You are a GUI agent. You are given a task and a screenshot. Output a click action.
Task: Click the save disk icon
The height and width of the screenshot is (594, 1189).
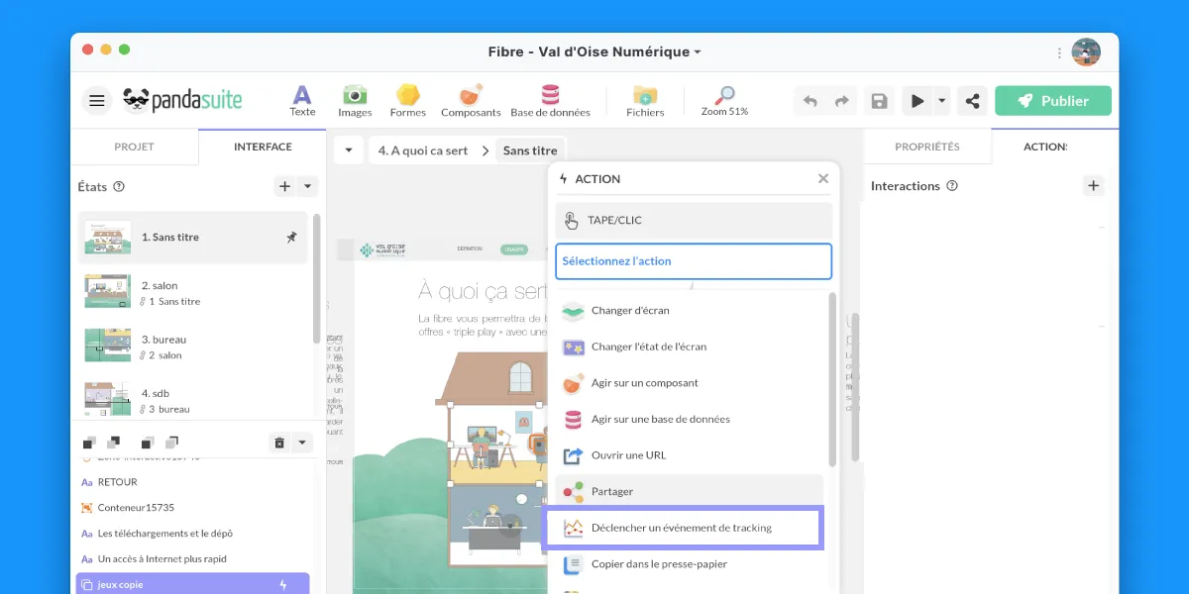tap(878, 101)
